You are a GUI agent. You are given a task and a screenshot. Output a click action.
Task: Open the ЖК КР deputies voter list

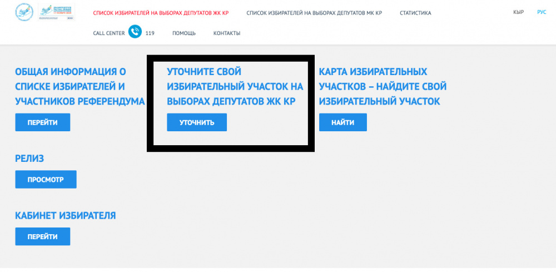[161, 13]
